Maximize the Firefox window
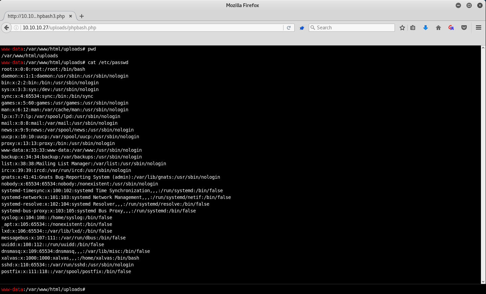Screen dimensions: 486x294 coord(469,5)
